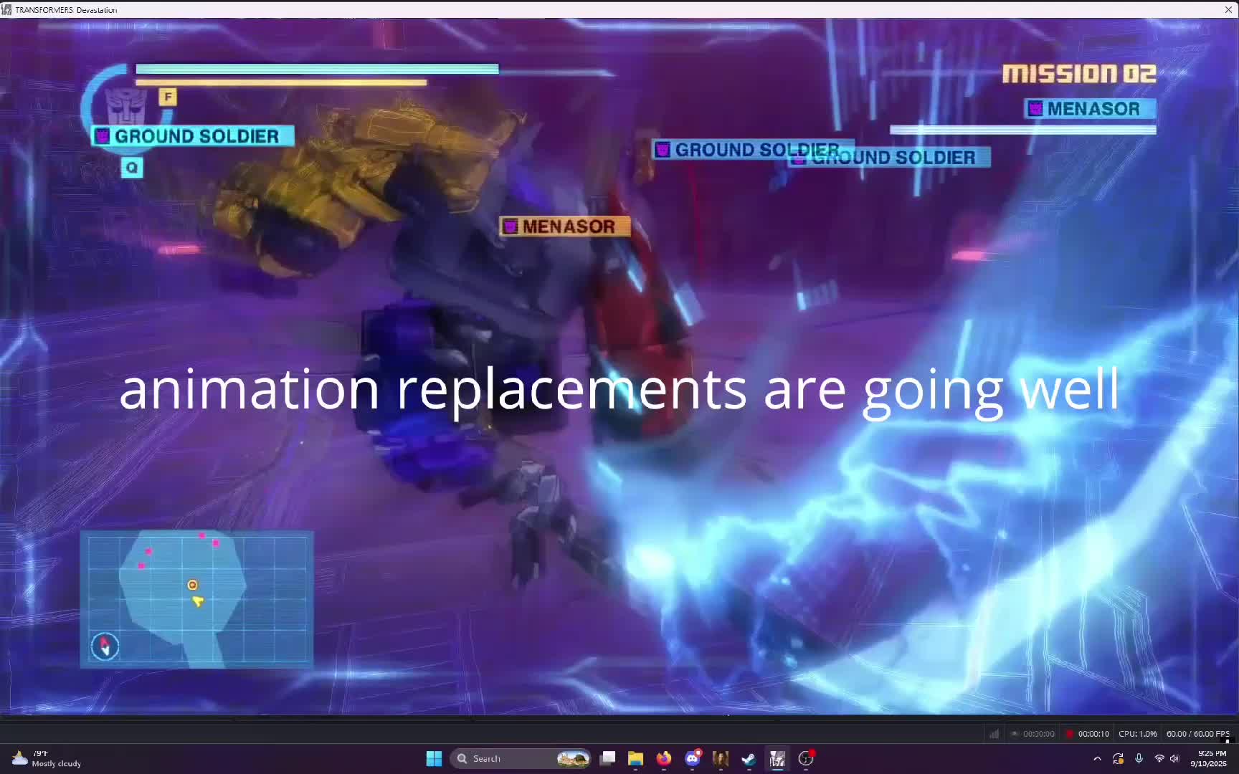Image resolution: width=1239 pixels, height=774 pixels.
Task: Click the cyan MENASOR label under MISSION 02
Action: 1090,109
